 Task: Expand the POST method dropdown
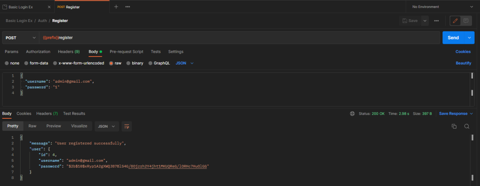pyautogui.click(x=21, y=37)
